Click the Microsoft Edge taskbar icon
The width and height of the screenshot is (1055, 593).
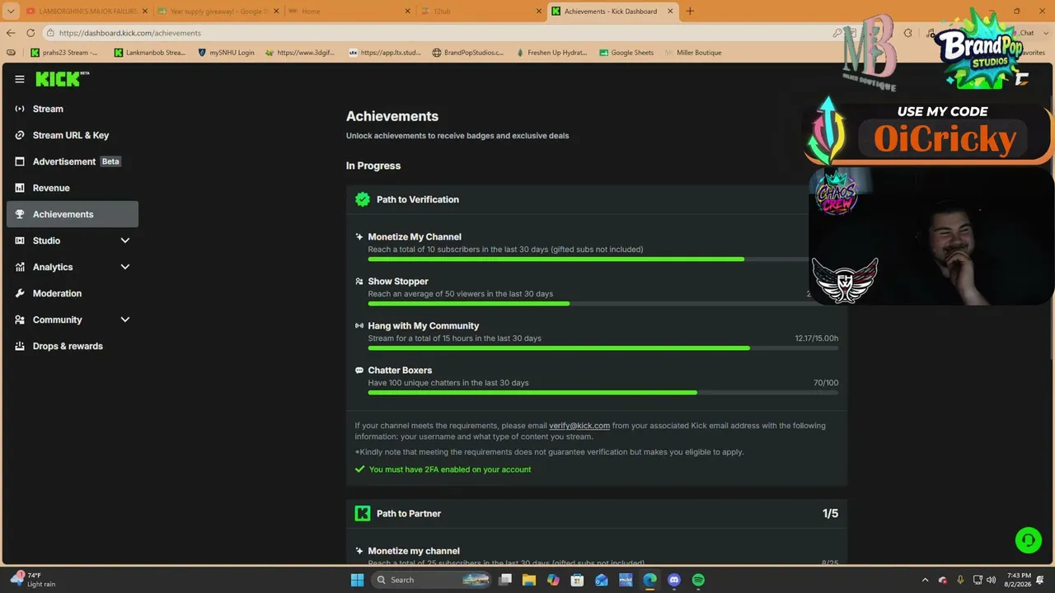click(x=649, y=580)
